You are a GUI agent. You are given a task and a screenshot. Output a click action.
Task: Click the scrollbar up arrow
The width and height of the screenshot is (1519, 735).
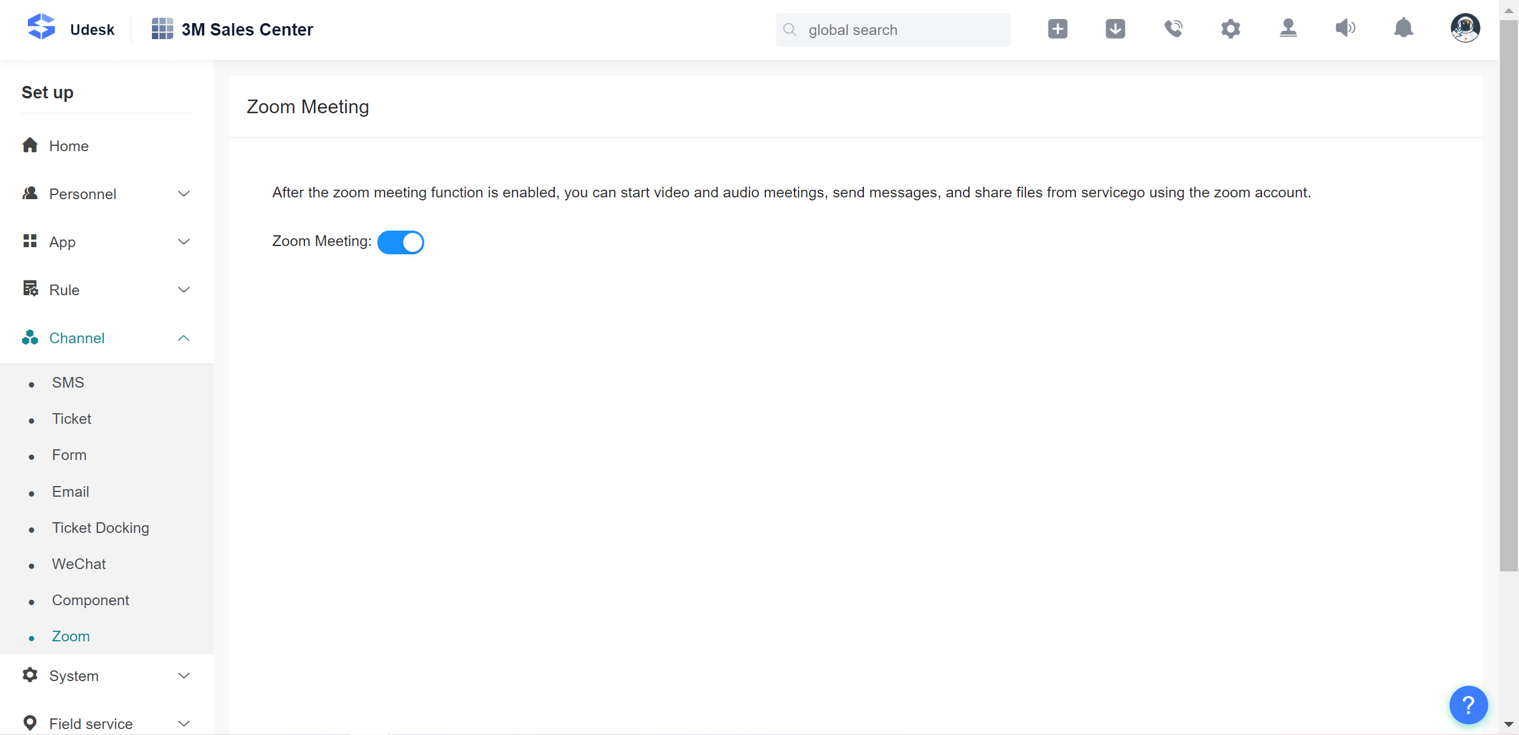pos(1508,10)
